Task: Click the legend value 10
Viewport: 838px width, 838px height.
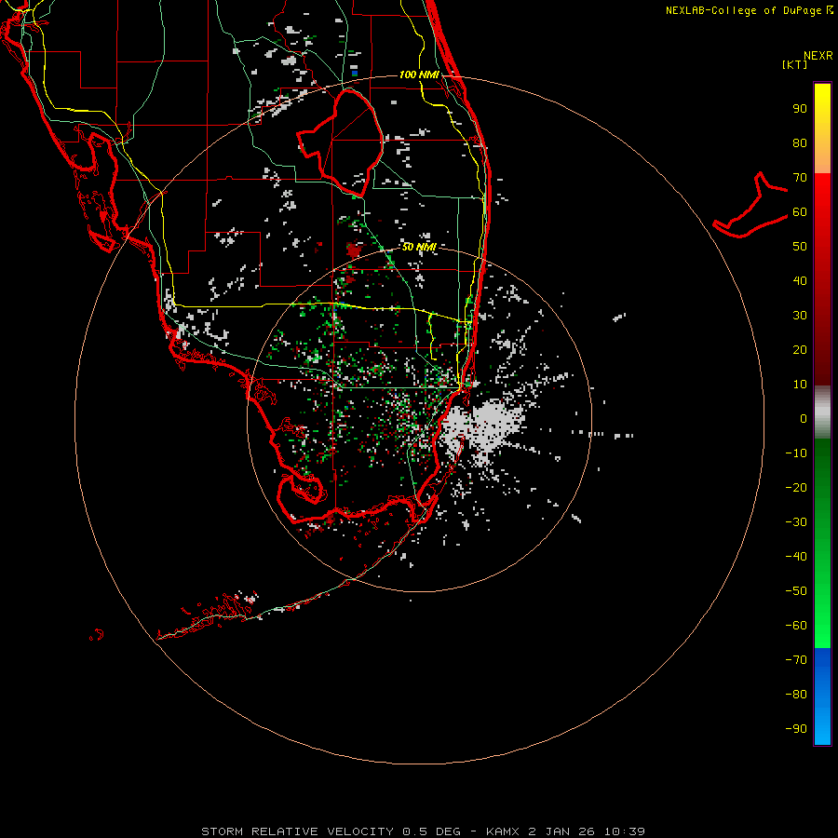Action: pyautogui.click(x=800, y=385)
